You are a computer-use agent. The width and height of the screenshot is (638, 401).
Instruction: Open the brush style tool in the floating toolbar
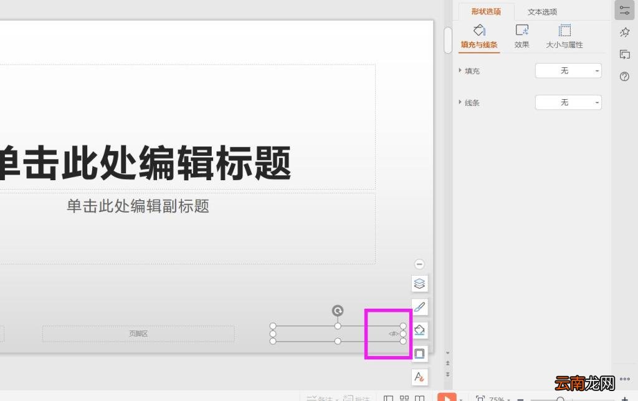(x=419, y=307)
